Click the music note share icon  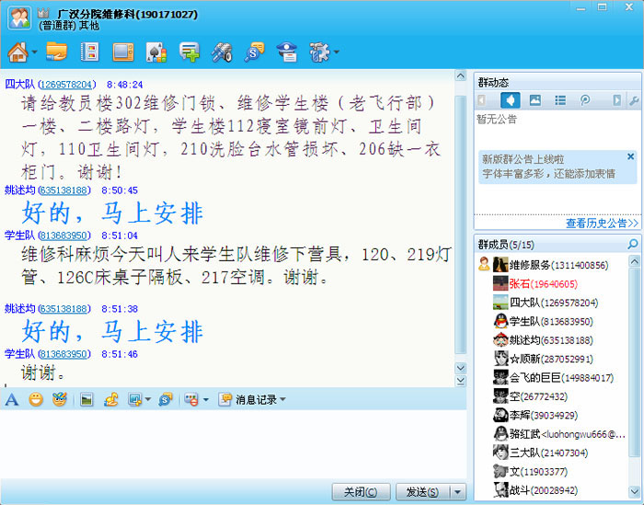click(x=110, y=399)
